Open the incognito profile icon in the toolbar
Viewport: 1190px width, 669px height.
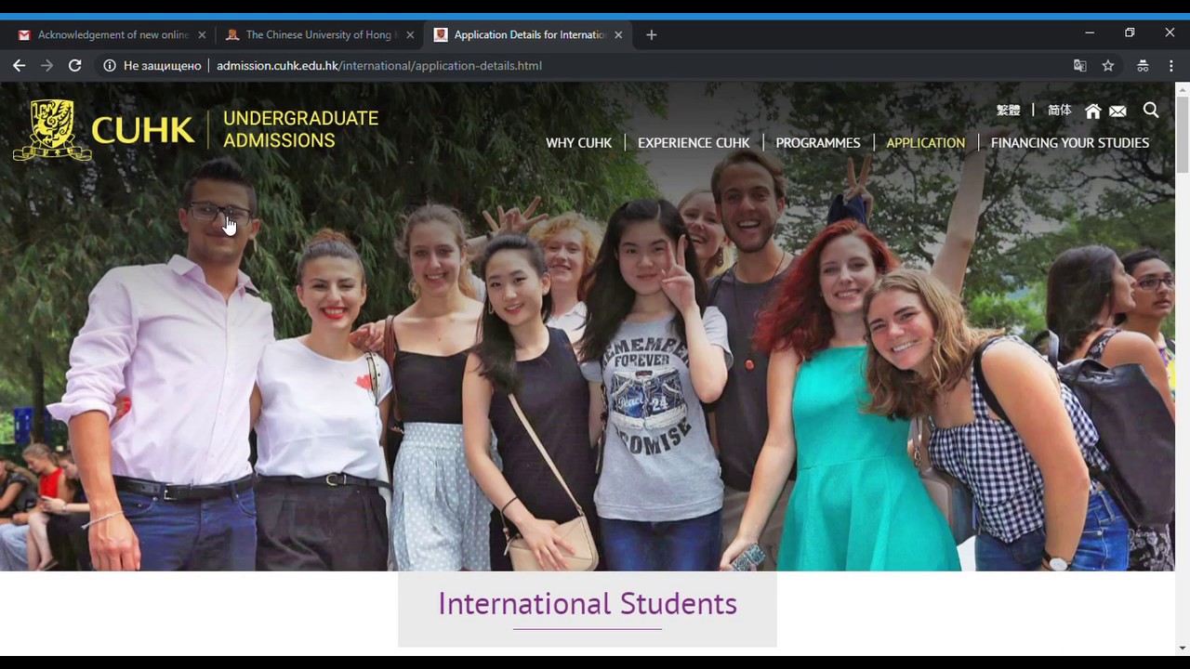[x=1143, y=65]
